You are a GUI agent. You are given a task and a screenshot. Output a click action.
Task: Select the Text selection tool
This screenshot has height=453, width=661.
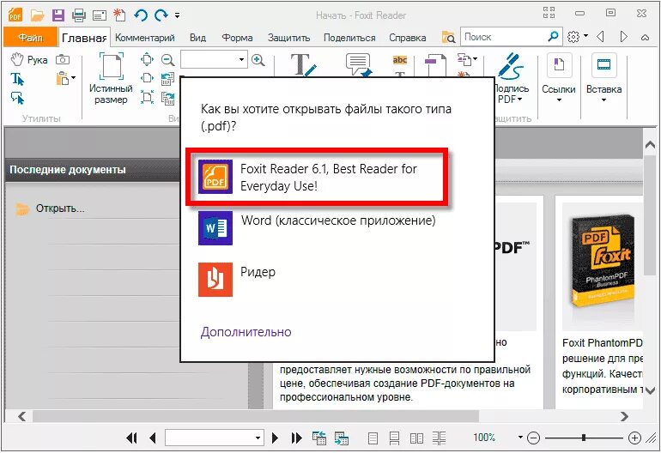pyautogui.click(x=17, y=79)
